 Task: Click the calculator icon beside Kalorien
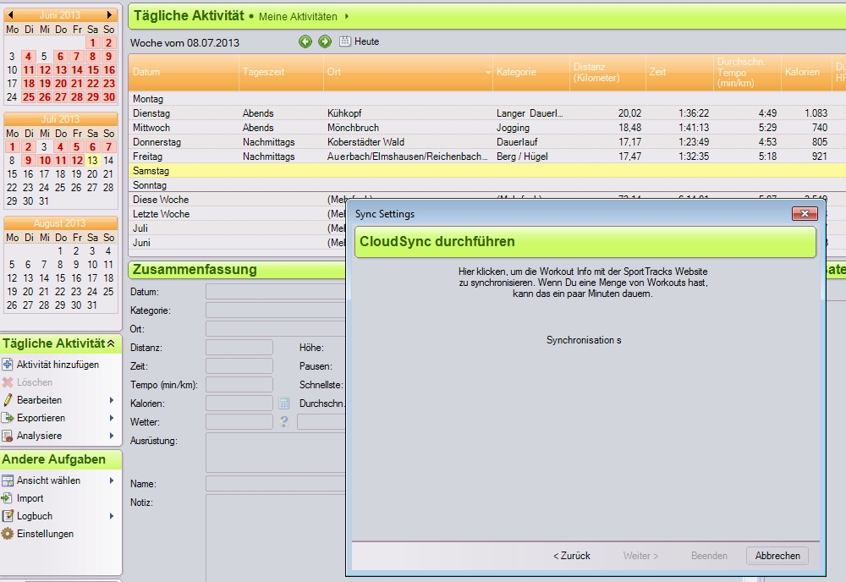pyautogui.click(x=284, y=404)
